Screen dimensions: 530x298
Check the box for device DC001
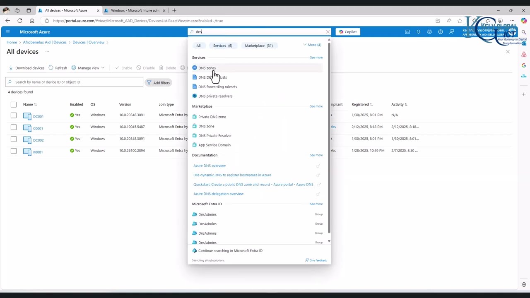coord(14,115)
